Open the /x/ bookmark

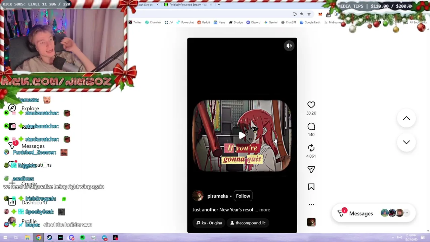tap(169, 23)
